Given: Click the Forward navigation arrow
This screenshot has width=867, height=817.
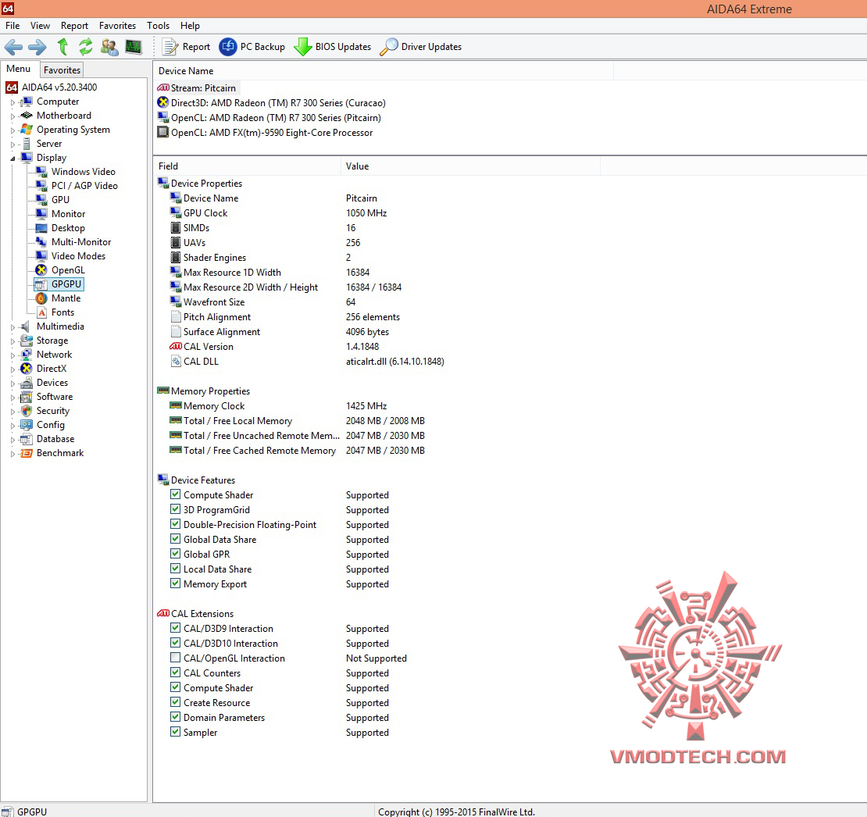Looking at the screenshot, I should coord(37,47).
